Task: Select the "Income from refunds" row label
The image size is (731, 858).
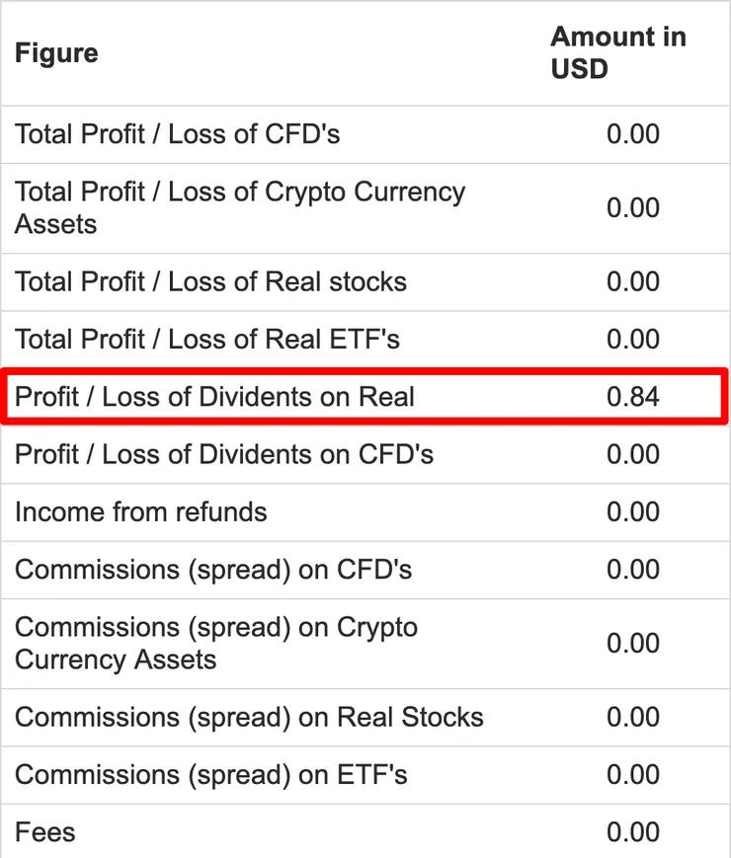Action: point(140,511)
